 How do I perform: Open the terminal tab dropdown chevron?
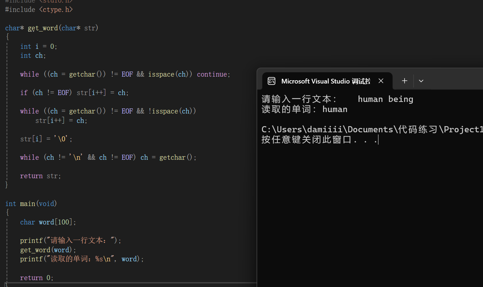coord(421,81)
